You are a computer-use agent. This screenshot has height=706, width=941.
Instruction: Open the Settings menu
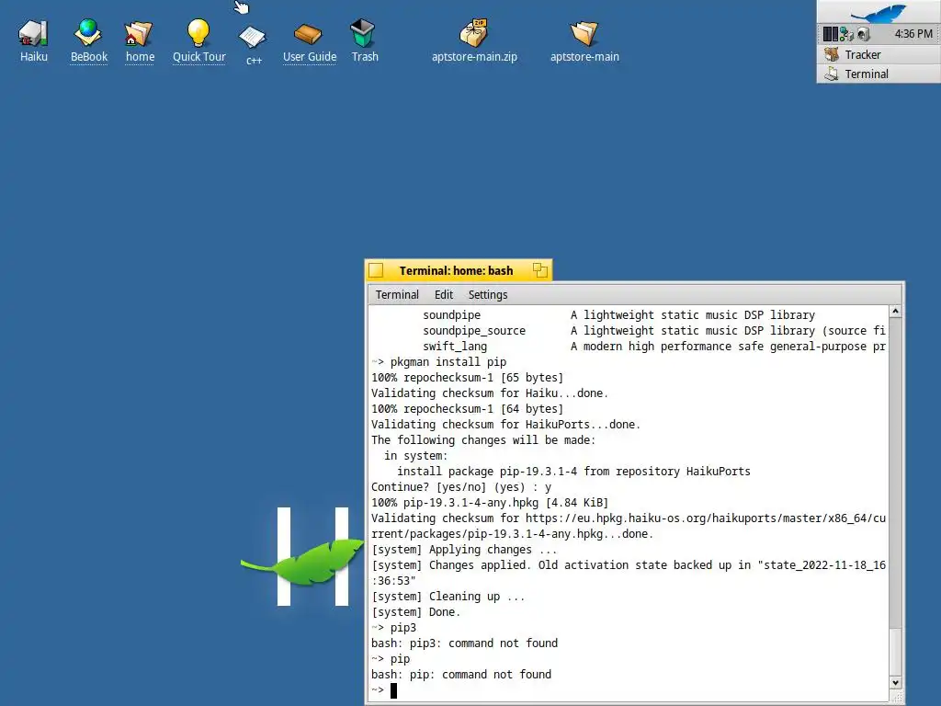[487, 295]
